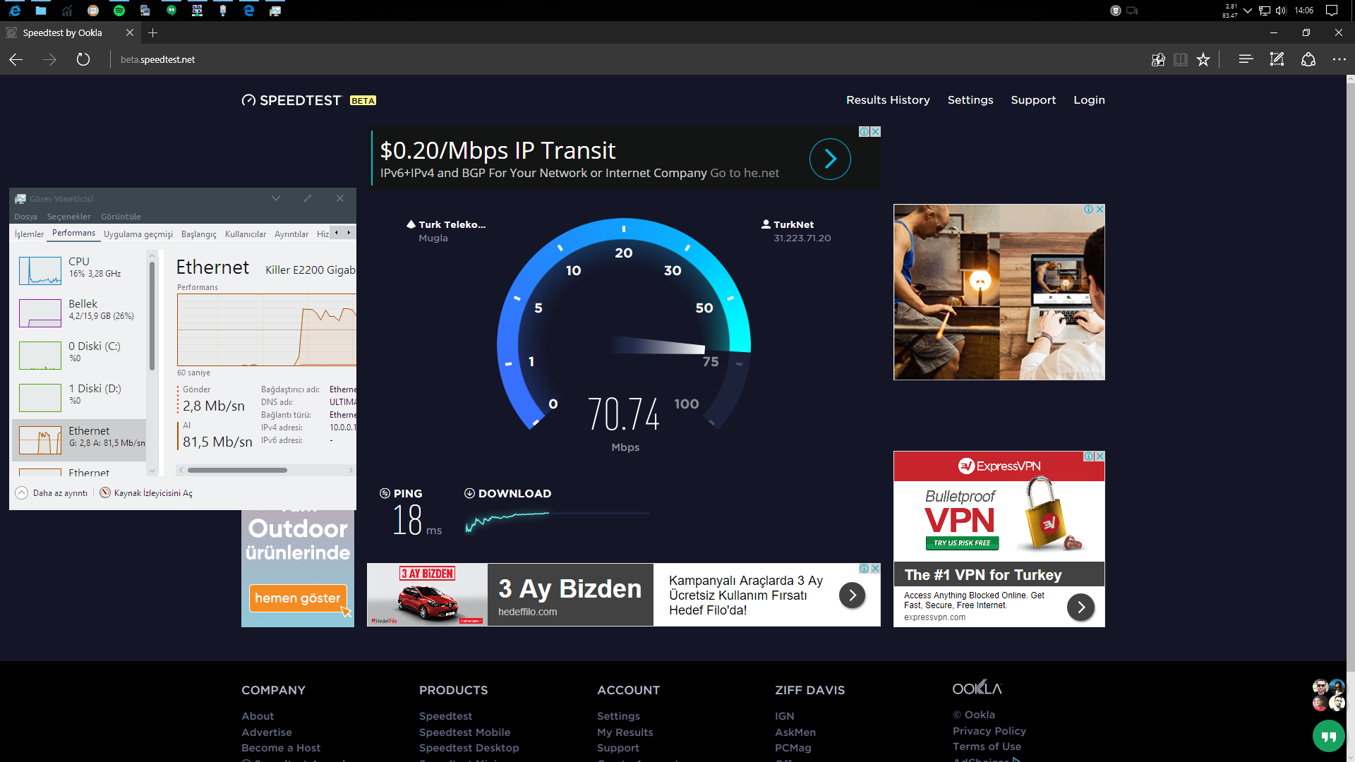Click the volume icon in system tray
Image resolution: width=1355 pixels, height=762 pixels.
click(x=1281, y=11)
